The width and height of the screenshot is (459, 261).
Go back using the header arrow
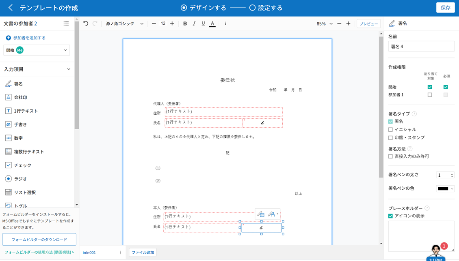(x=11, y=8)
